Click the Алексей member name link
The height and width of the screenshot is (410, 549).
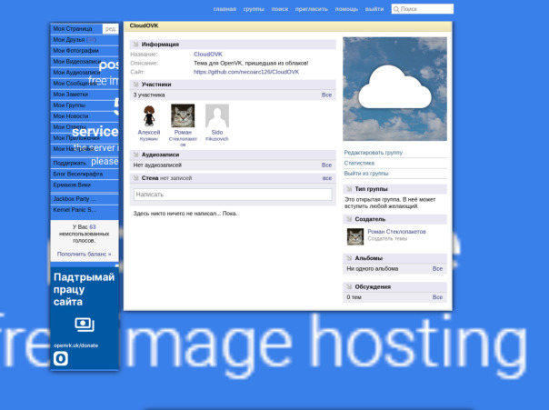(149, 132)
